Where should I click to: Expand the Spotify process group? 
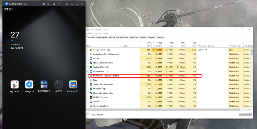tap(87, 67)
